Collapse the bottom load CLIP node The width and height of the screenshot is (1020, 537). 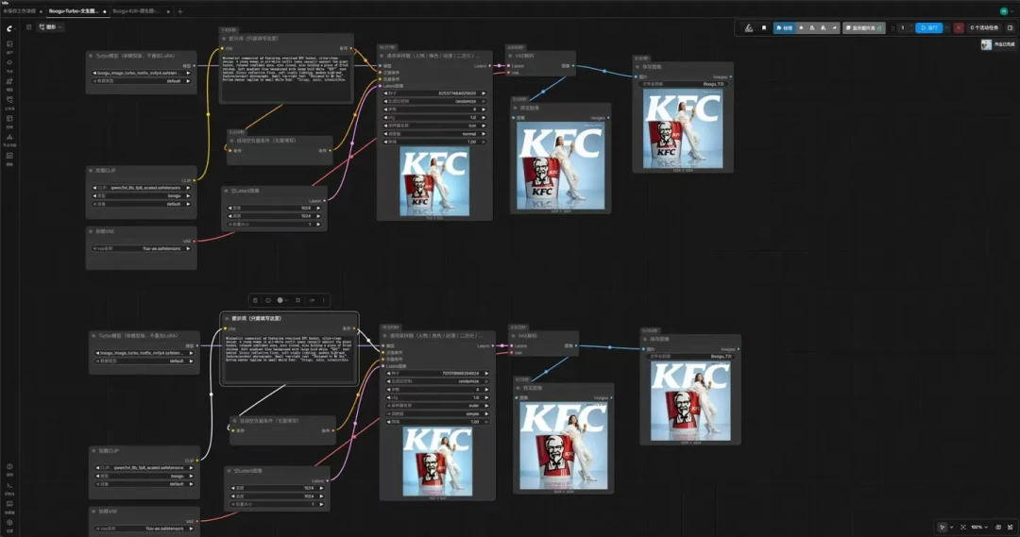point(93,450)
